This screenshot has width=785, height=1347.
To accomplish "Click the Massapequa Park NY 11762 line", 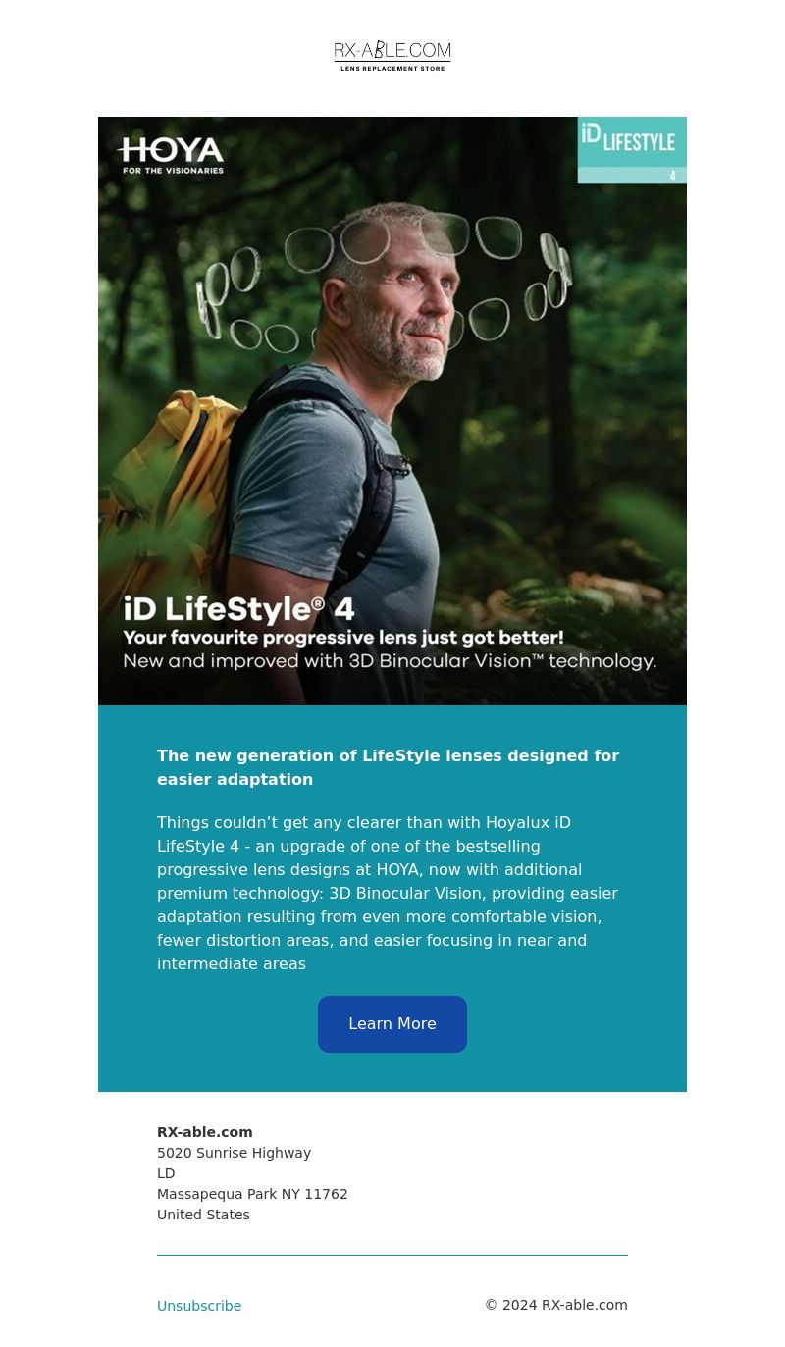I will [252, 1194].
